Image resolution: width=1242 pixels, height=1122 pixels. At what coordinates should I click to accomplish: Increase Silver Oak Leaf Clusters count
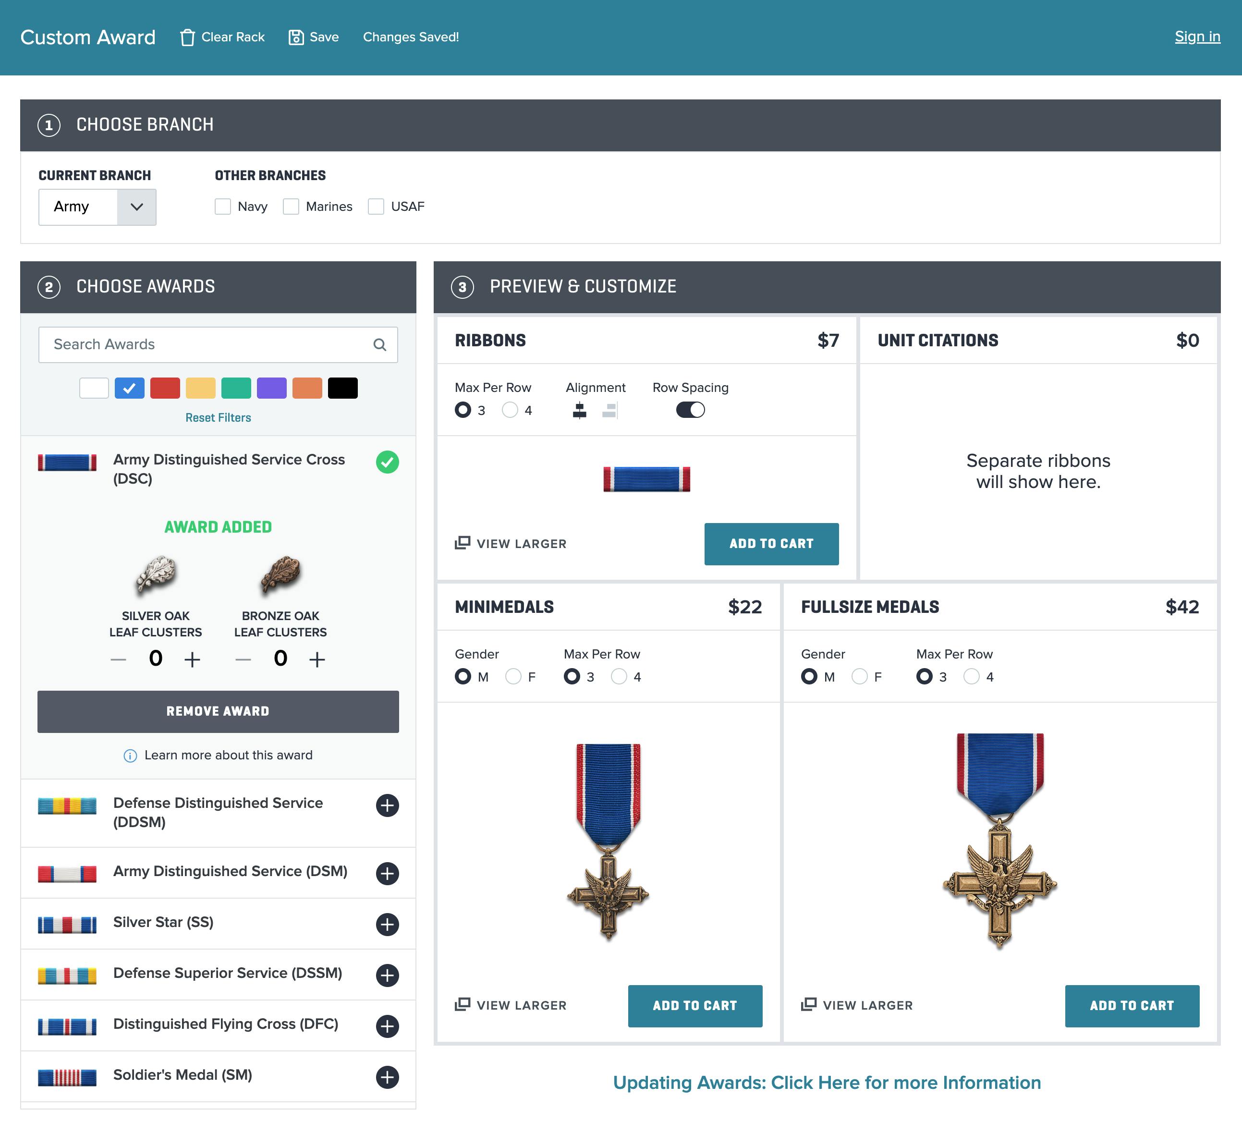pyautogui.click(x=192, y=659)
